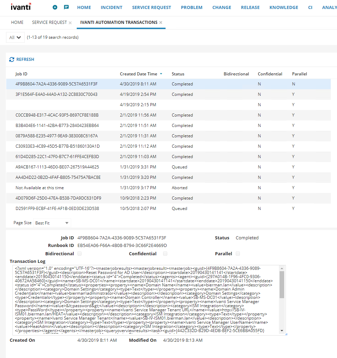The height and width of the screenshot is (358, 337).
Task: Click the Ivanti logo
Action: click(21, 7)
